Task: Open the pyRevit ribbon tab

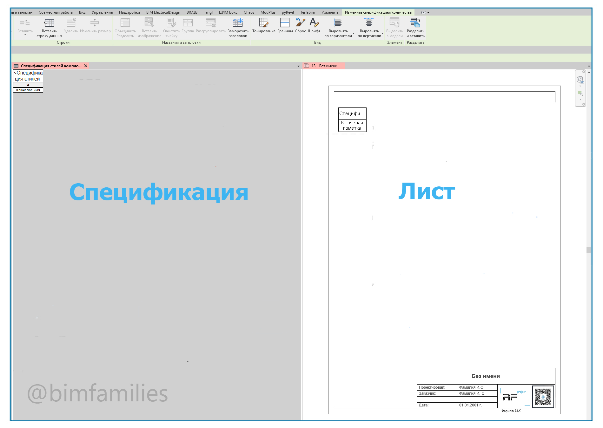Action: click(x=288, y=12)
